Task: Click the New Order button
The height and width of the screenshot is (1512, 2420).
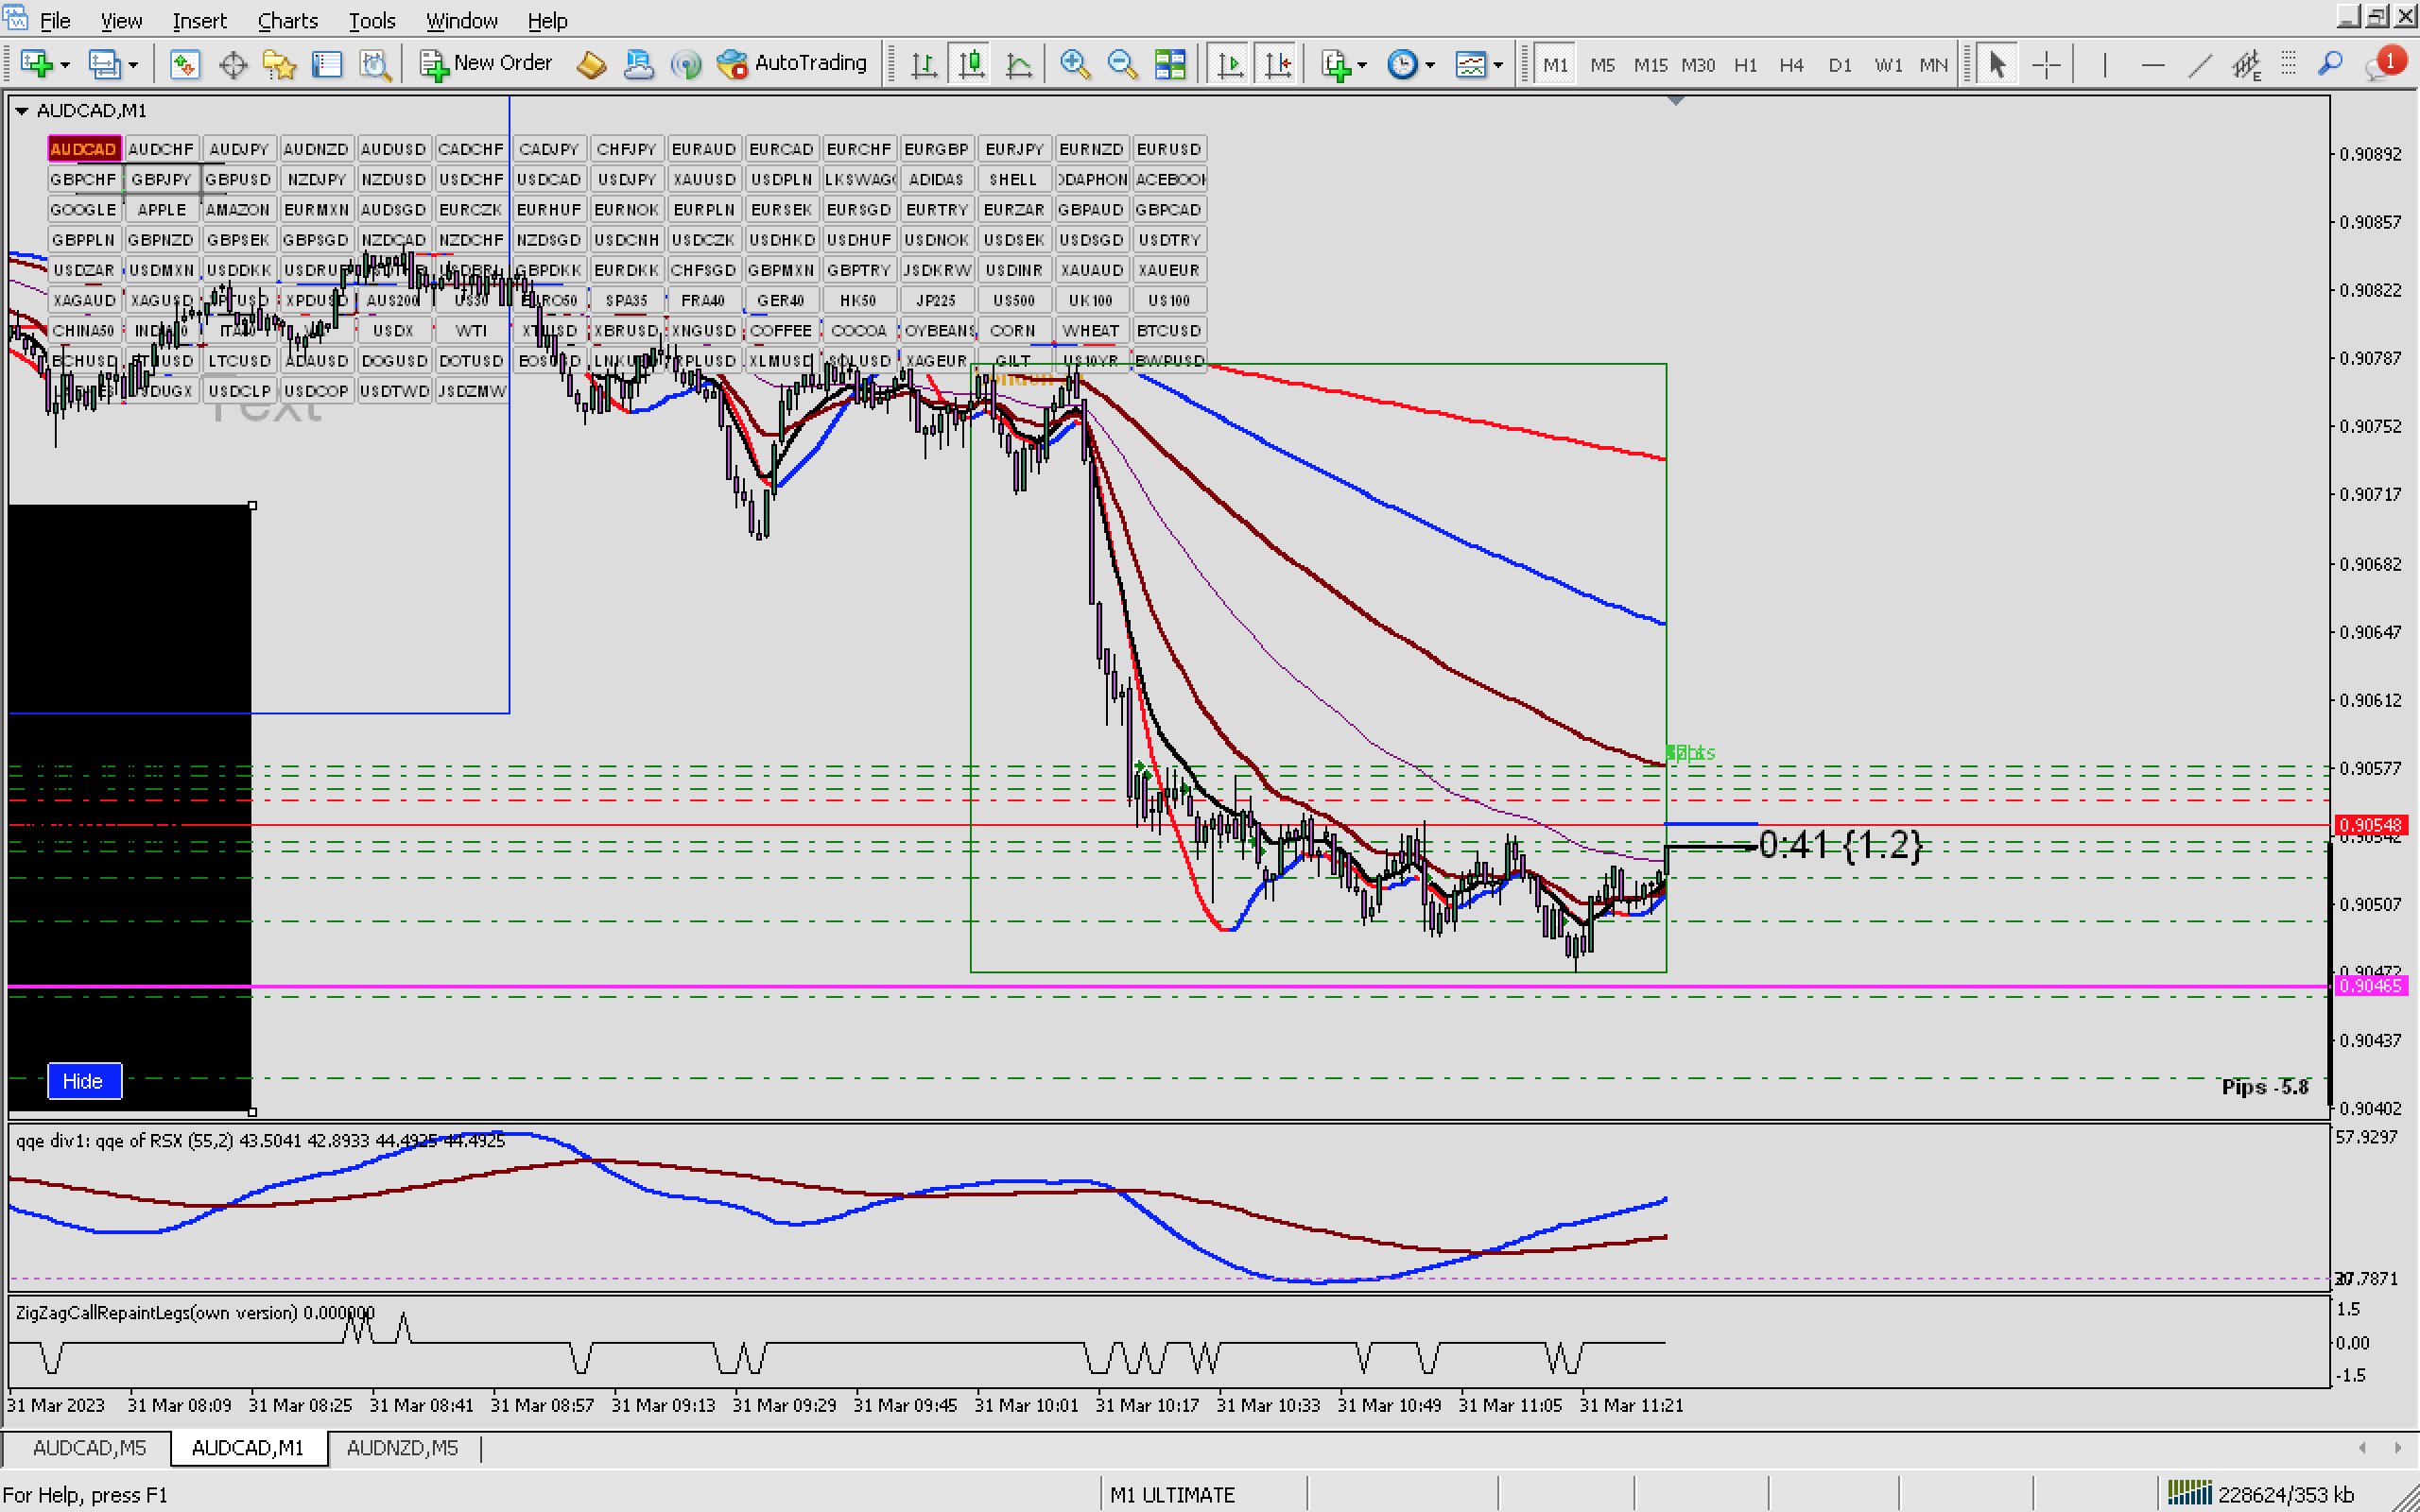Action: point(486,64)
